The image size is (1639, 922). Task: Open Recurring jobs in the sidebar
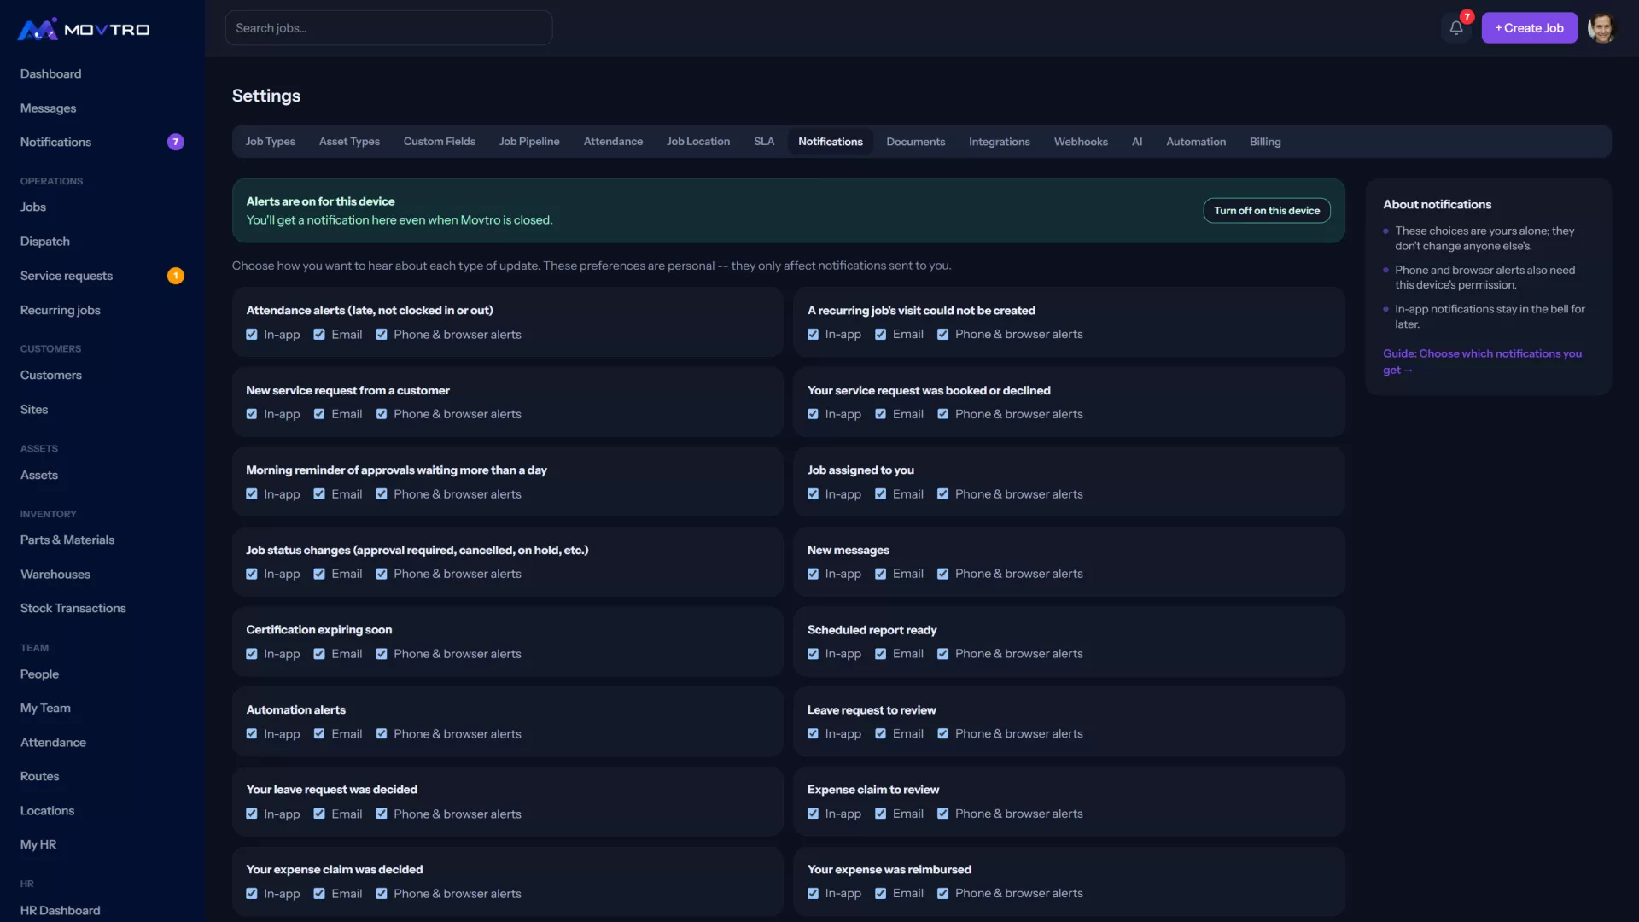pyautogui.click(x=61, y=310)
